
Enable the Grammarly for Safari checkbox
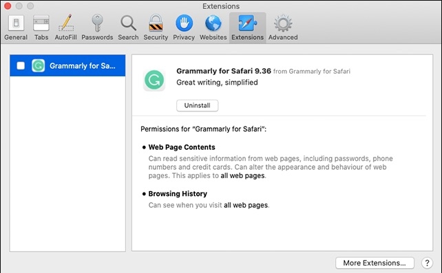point(21,65)
